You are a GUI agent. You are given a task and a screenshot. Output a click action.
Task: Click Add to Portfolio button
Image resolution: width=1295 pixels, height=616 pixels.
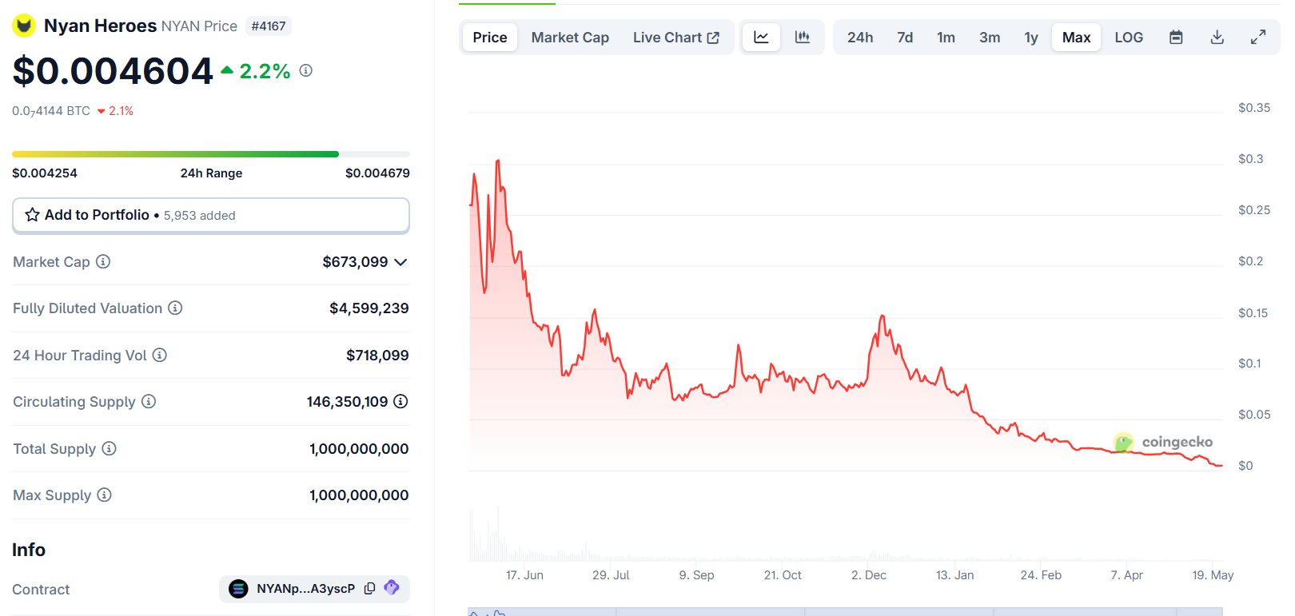tap(211, 216)
